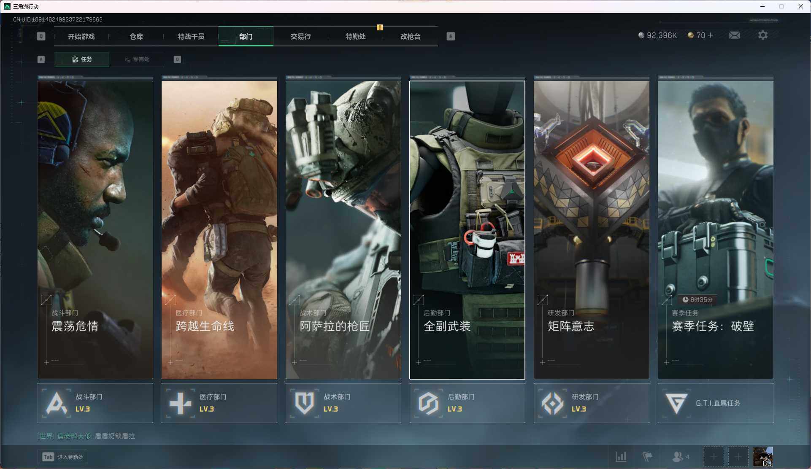The height and width of the screenshot is (469, 811).
Task: Click expand icon on 震荡危情 card
Action: [x=46, y=299]
